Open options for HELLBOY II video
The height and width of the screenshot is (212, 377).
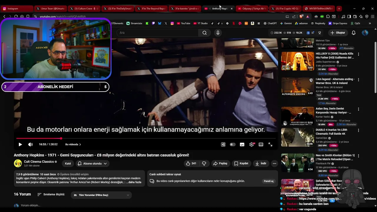358,54
